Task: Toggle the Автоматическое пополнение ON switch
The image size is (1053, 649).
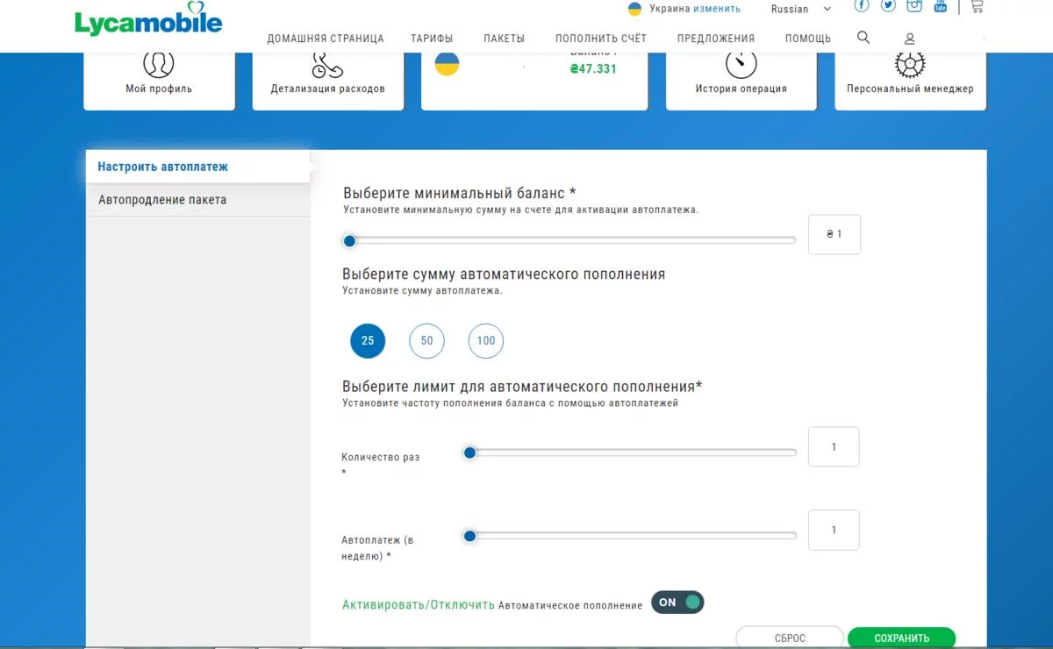Action: tap(677, 603)
